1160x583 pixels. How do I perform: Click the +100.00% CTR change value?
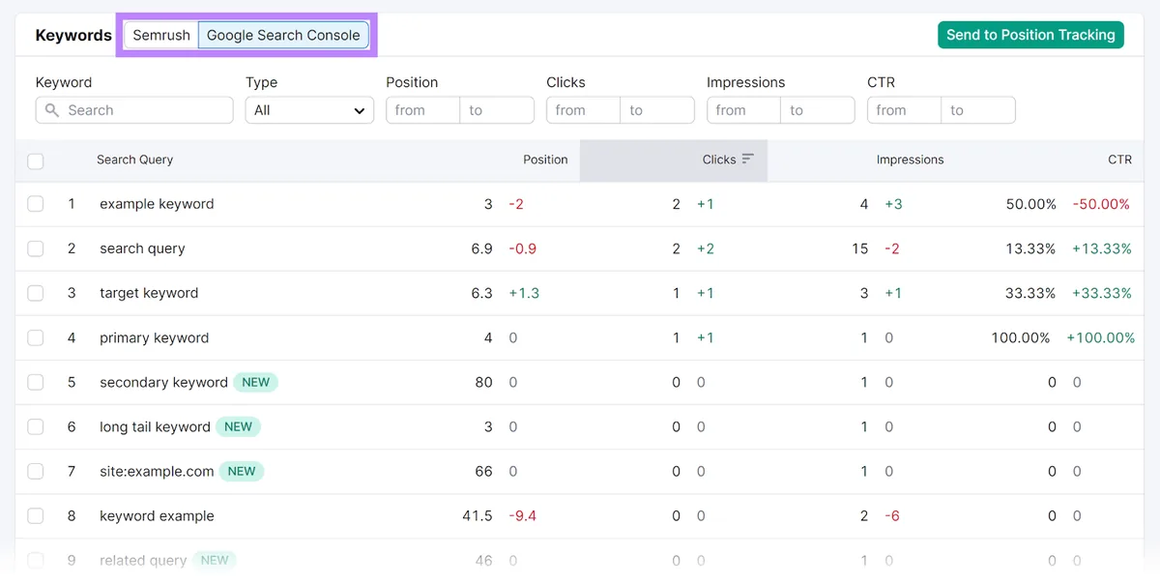[1101, 337]
